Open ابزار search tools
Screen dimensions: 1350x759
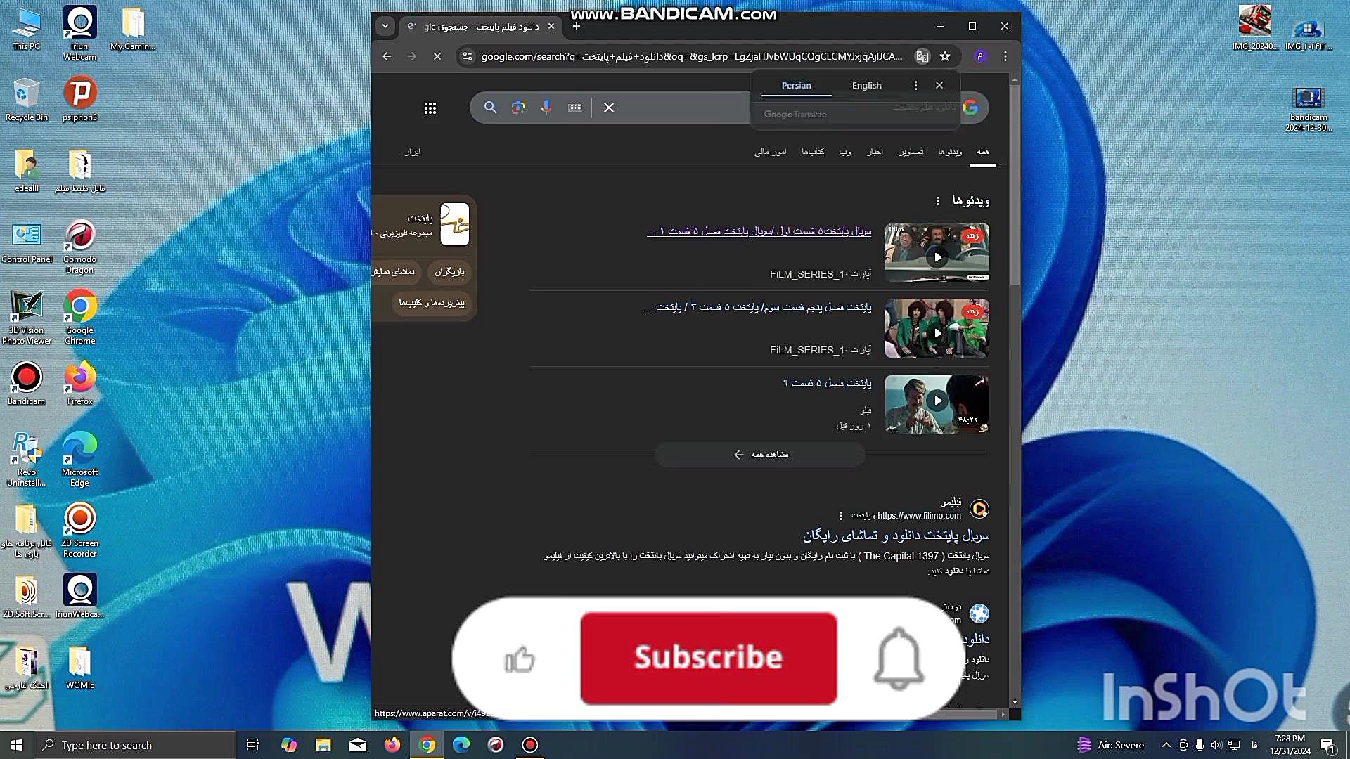(413, 152)
